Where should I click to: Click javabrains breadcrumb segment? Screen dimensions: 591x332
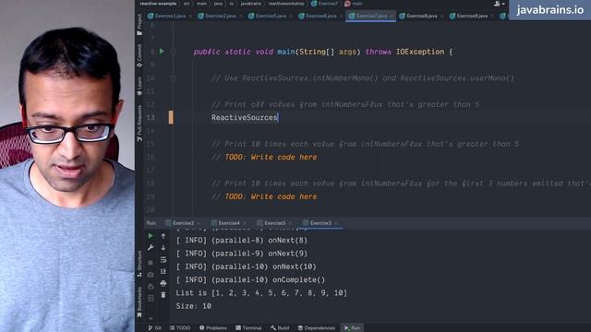pyautogui.click(x=251, y=4)
